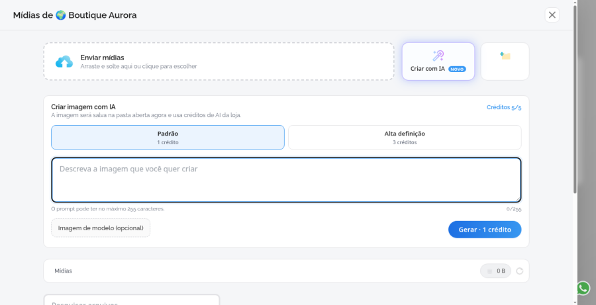Click the Mídias section label

[63, 271]
